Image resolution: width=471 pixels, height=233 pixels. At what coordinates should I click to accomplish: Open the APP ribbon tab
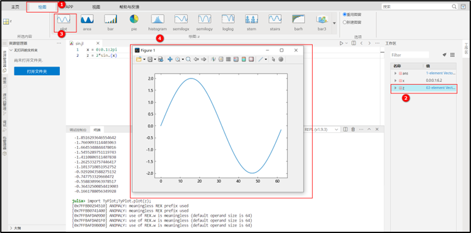tap(69, 7)
